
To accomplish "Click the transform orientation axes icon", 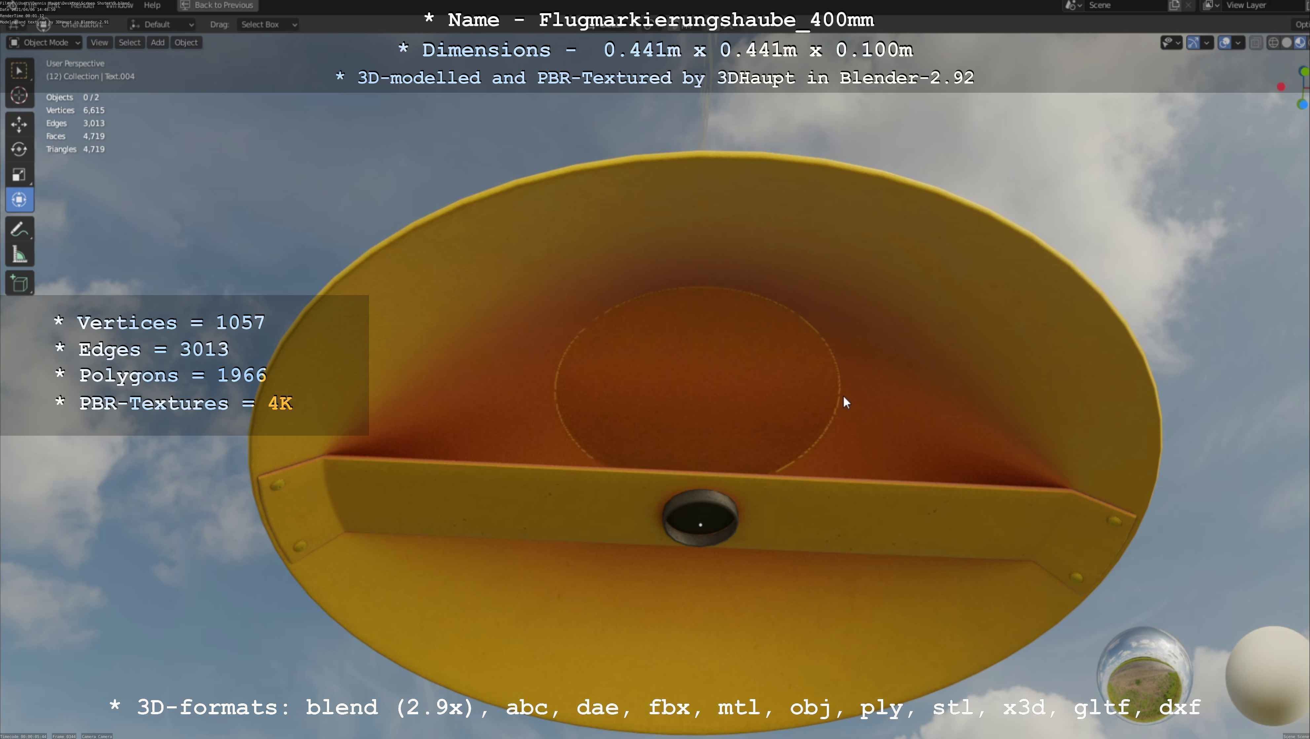I will tap(134, 24).
